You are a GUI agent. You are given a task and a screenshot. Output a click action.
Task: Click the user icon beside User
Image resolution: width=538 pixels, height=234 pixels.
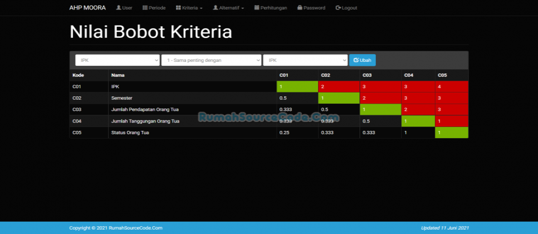coord(119,8)
